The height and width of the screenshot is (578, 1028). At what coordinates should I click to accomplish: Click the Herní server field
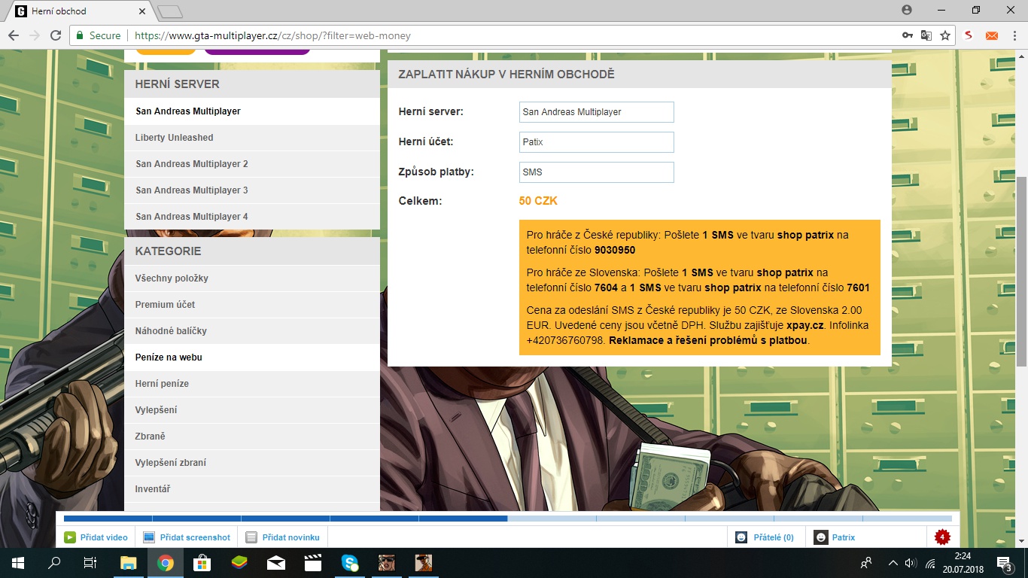597,112
